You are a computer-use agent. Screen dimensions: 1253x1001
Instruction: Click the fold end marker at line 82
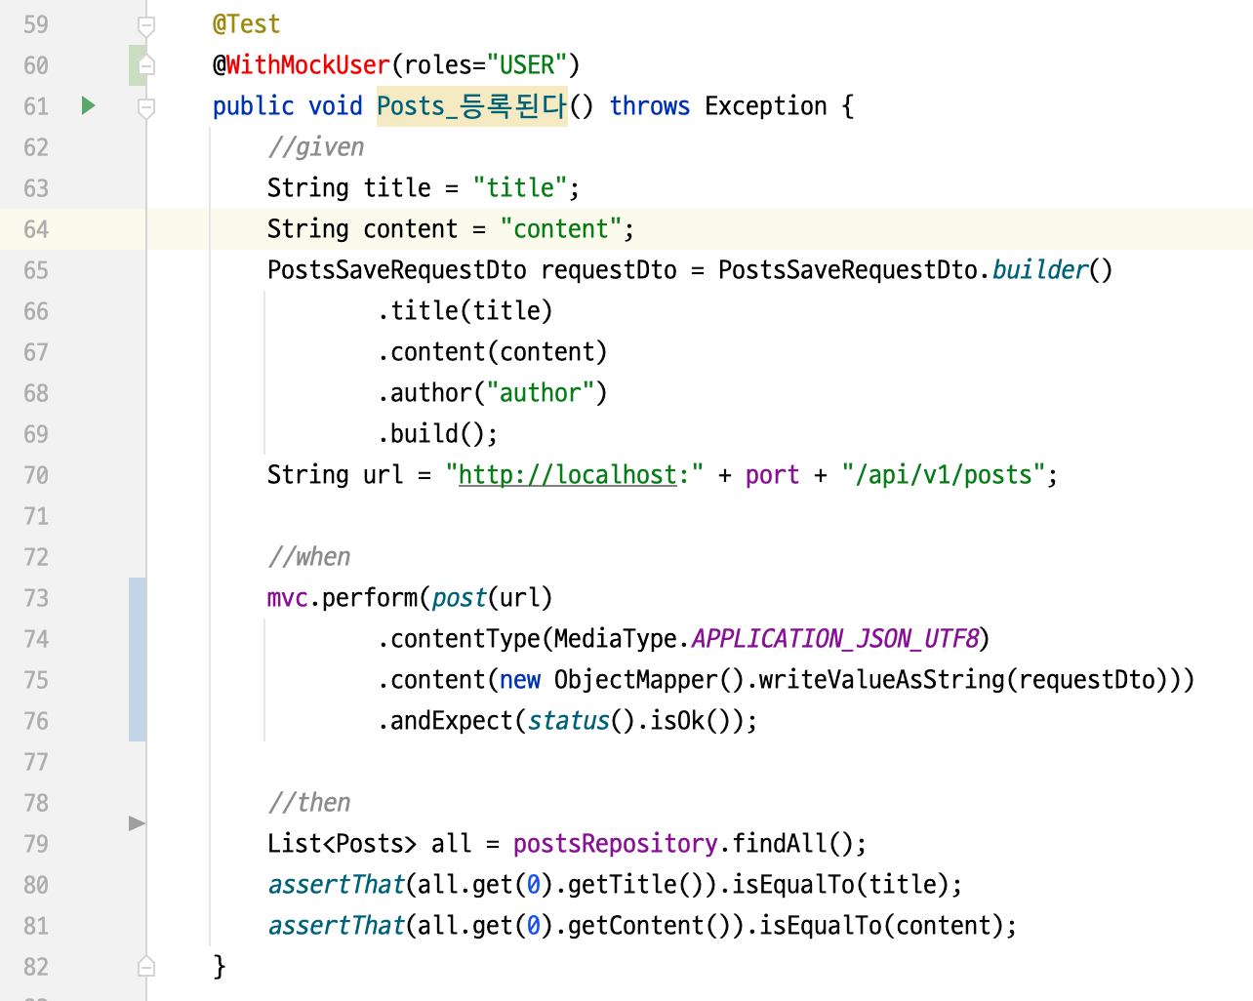point(146,966)
